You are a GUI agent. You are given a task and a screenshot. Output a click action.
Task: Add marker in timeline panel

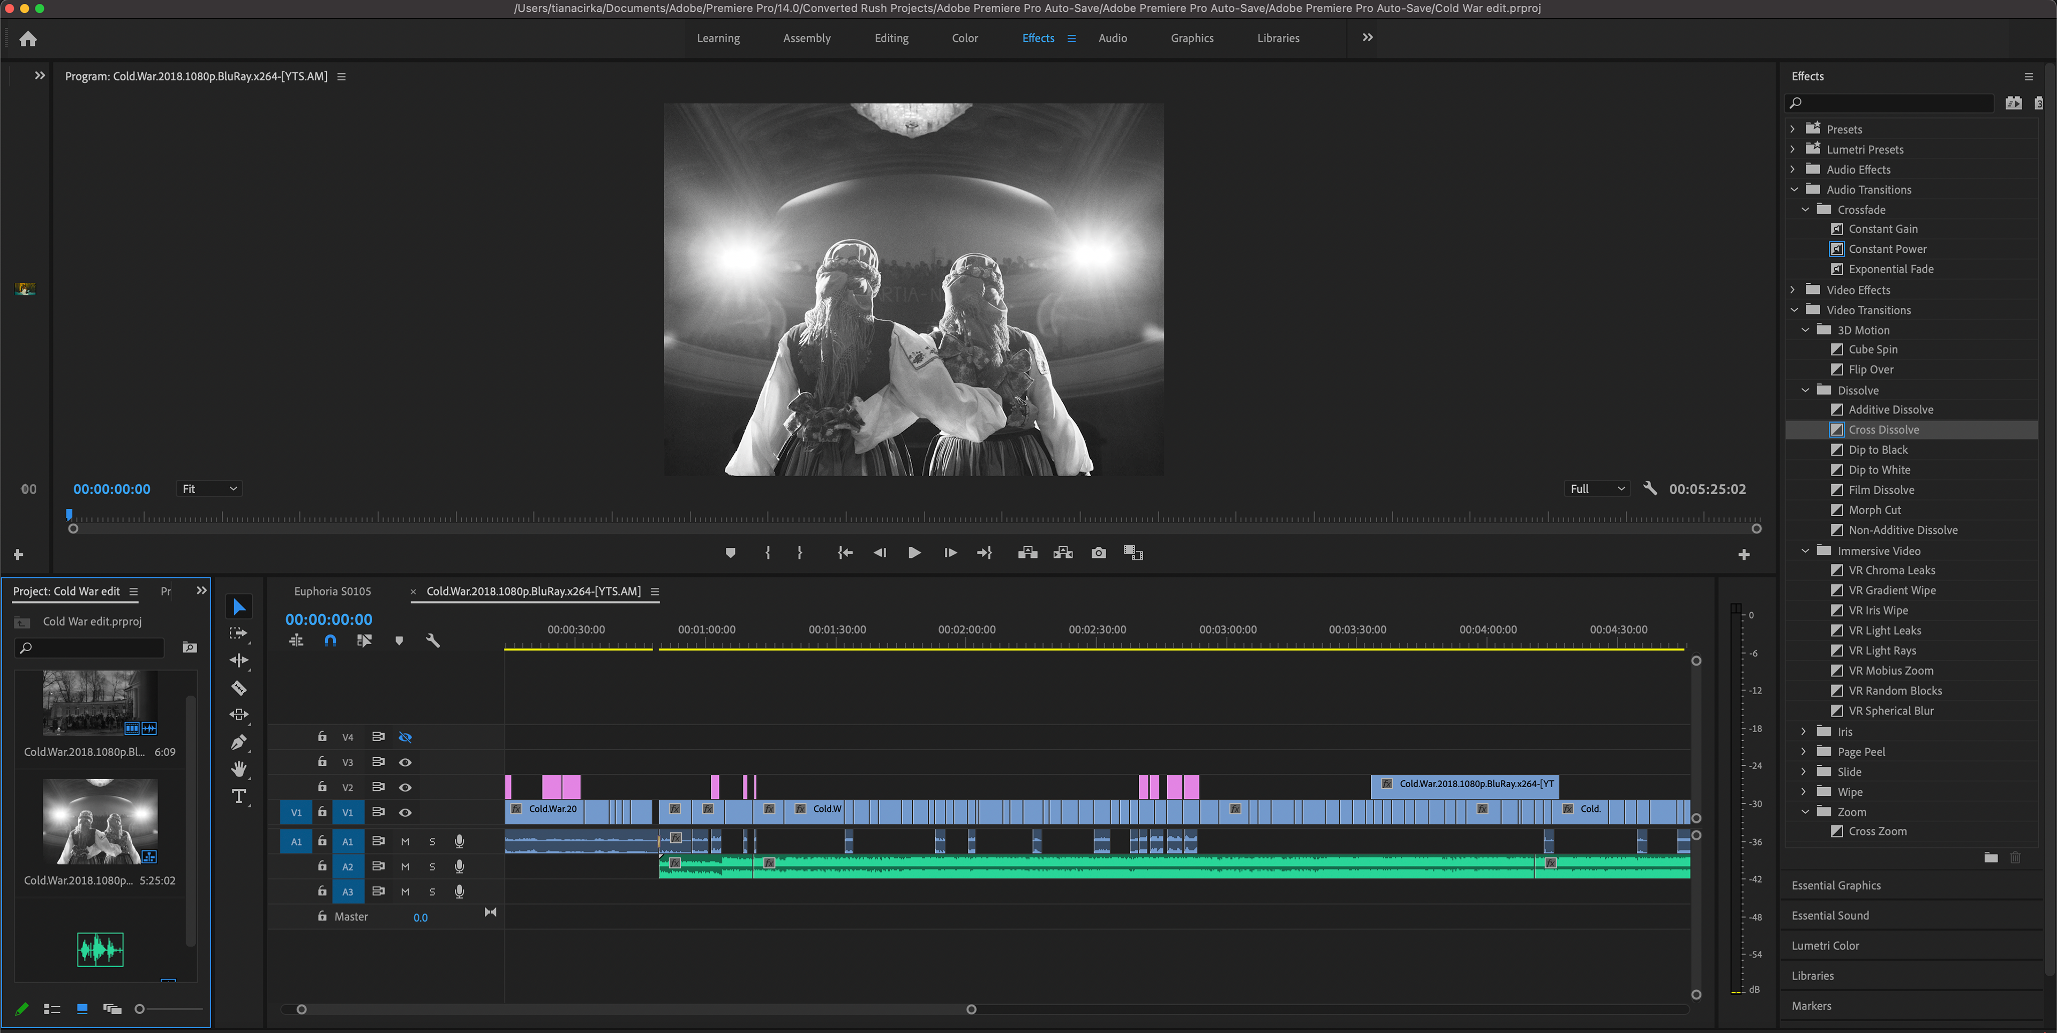[399, 640]
